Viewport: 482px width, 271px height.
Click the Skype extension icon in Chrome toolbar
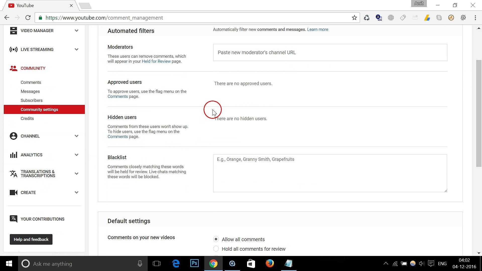pos(439,18)
